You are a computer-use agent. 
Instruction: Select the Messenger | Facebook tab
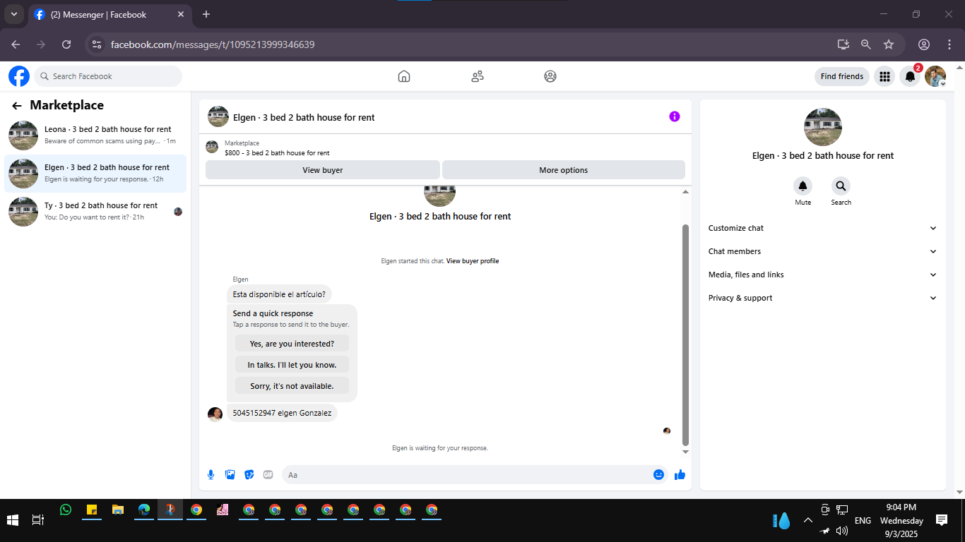click(109, 15)
